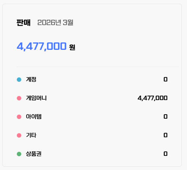Select the 아이템 category label
Viewport: 187px width, 170px height.
pos(34,116)
